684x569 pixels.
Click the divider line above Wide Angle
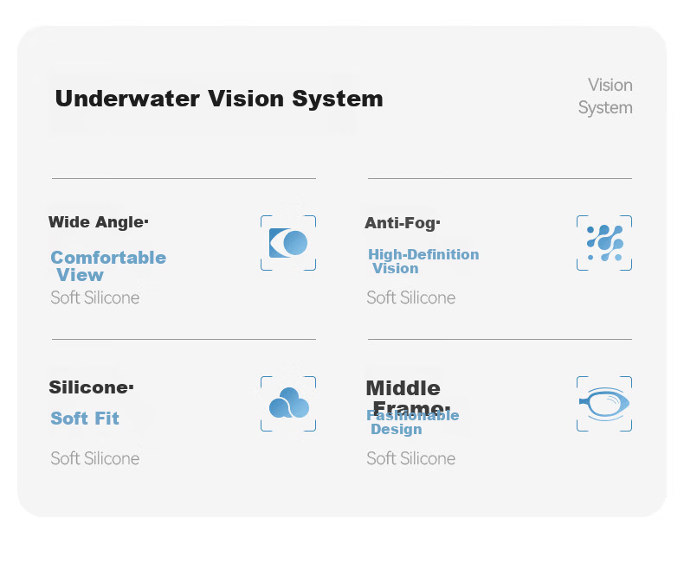click(184, 178)
